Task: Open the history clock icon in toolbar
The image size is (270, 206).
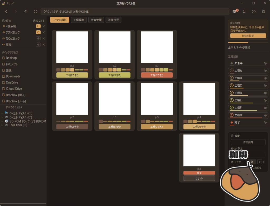Action: (x=254, y=12)
